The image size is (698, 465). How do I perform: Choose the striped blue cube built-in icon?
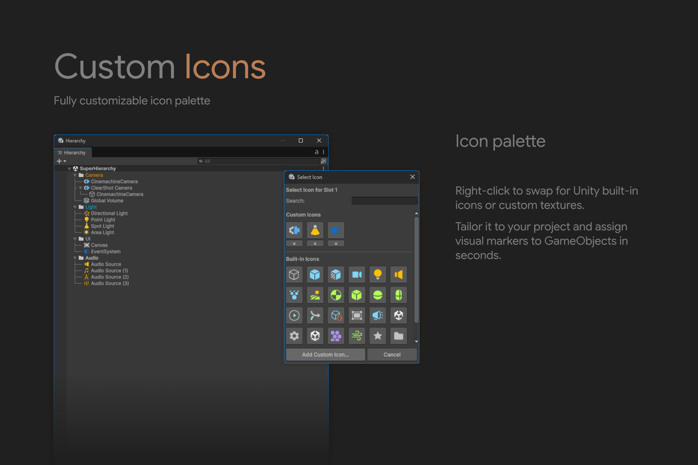coord(336,274)
